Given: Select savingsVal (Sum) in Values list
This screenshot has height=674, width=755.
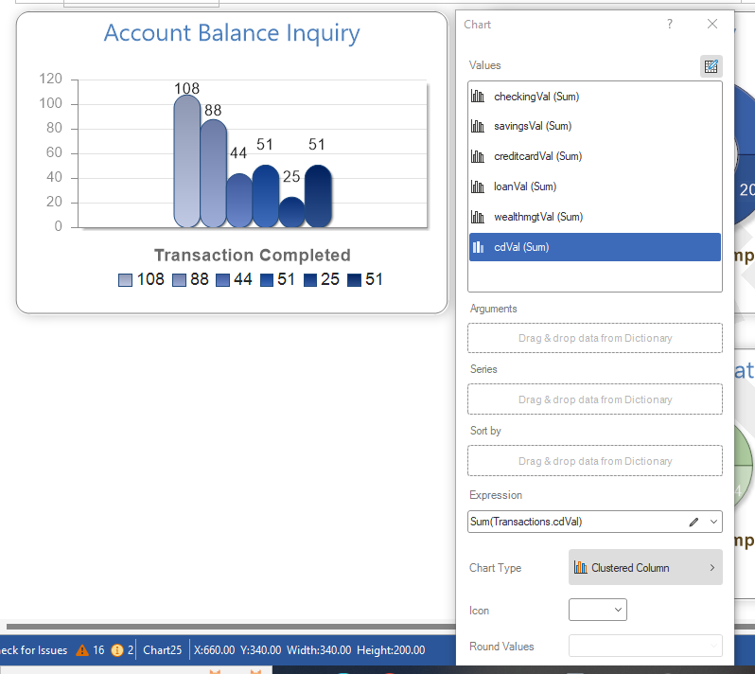Looking at the screenshot, I should pos(595,126).
